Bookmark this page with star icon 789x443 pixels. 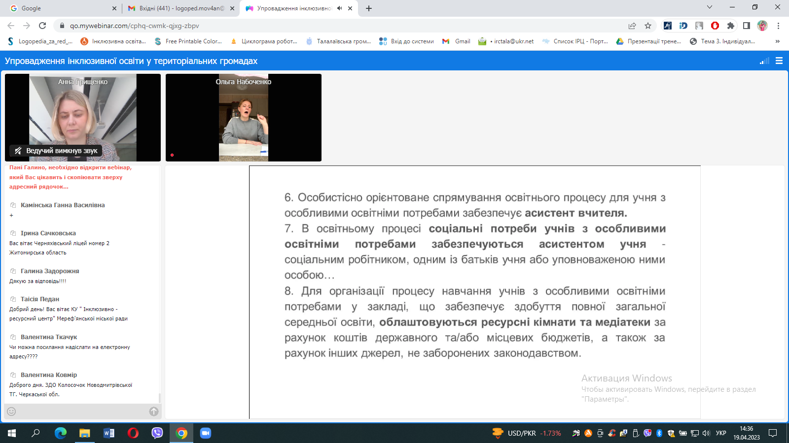point(648,26)
